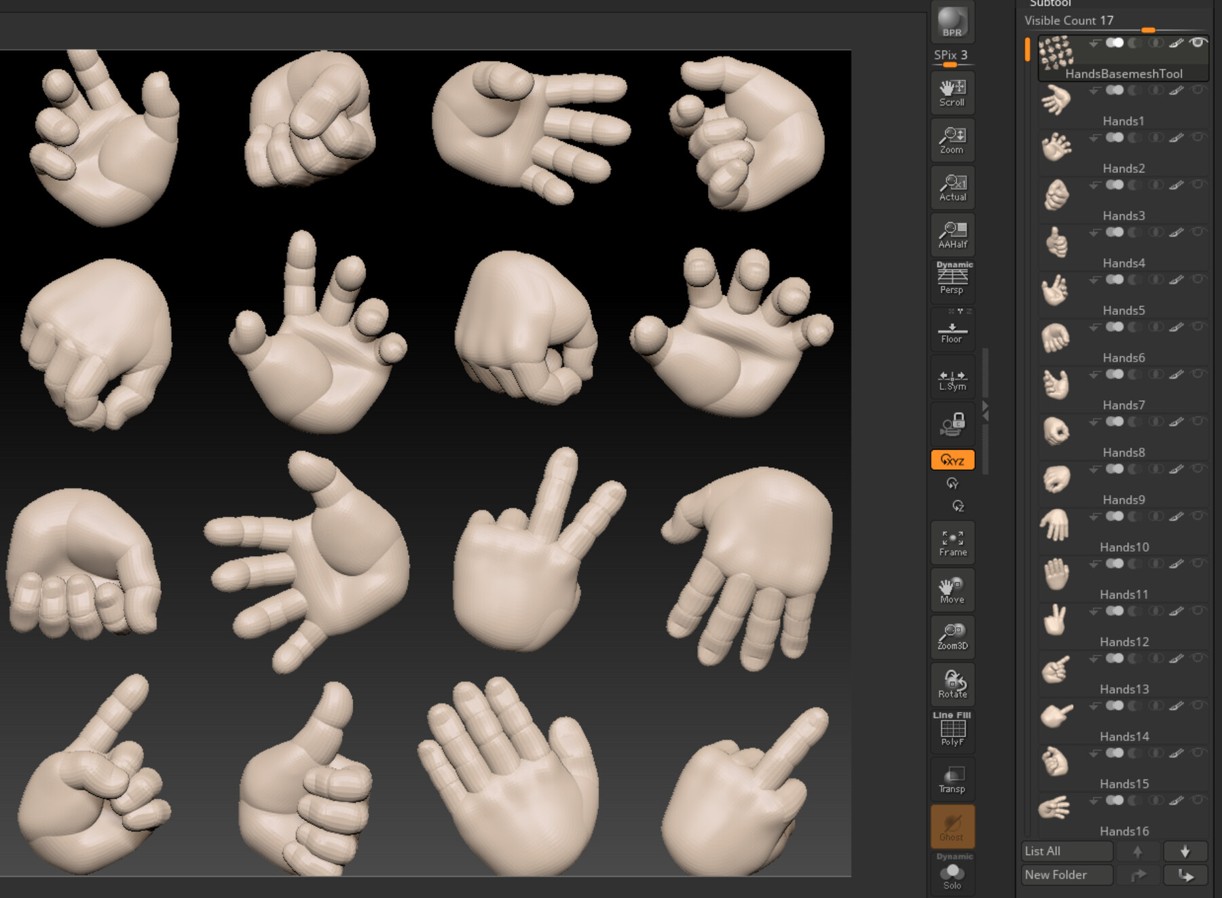Toggle Dynamic Persp perspective
Screen dimensions: 1222x898
point(951,278)
